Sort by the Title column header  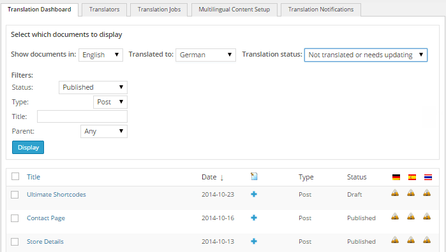[33, 177]
